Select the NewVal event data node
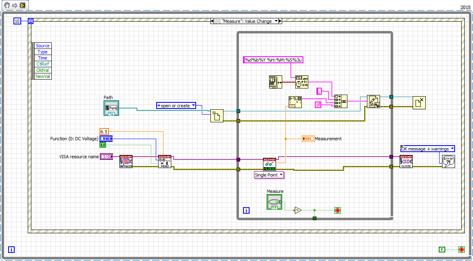This screenshot has width=473, height=261. point(42,76)
